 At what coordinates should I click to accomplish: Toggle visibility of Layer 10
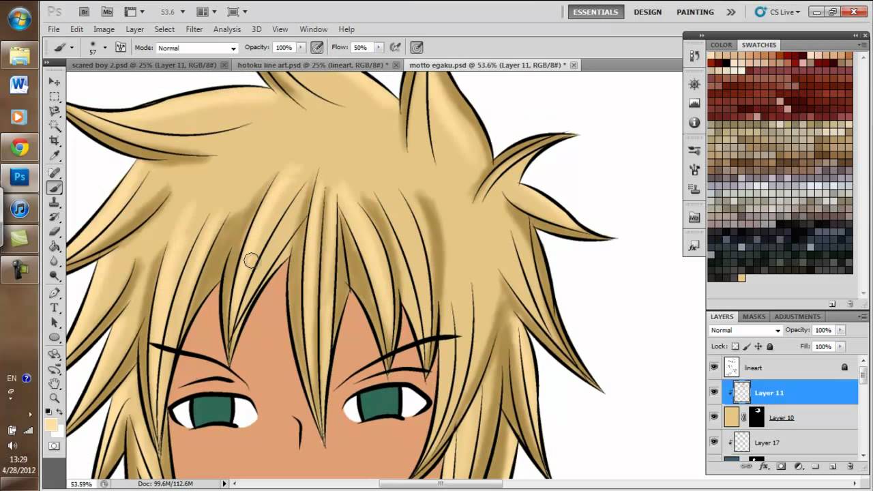click(x=714, y=417)
